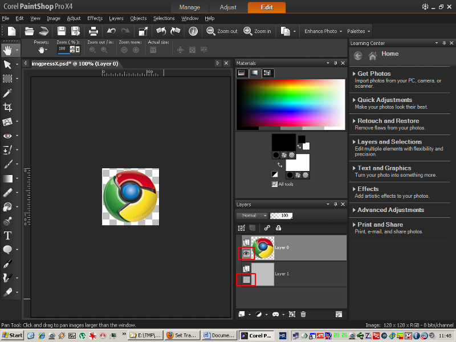Image resolution: width=456 pixels, height=342 pixels.
Task: Expand the Get Photos topic
Action: pos(374,74)
